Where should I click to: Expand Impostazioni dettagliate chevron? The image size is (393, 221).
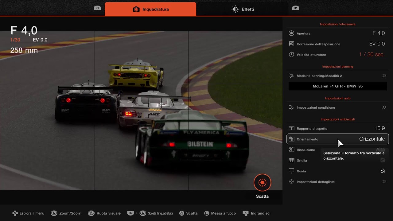coord(384,182)
